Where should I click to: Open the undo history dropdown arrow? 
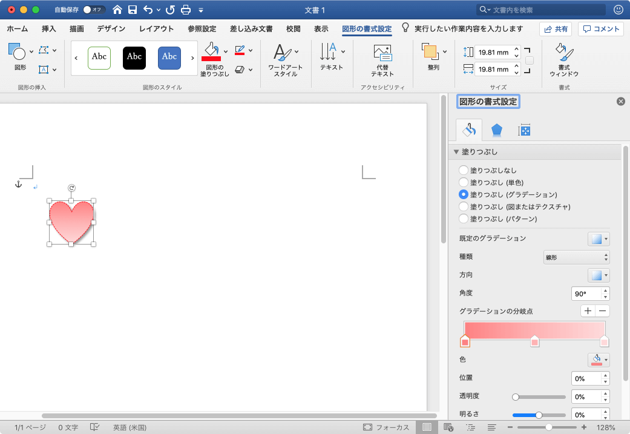point(159,10)
